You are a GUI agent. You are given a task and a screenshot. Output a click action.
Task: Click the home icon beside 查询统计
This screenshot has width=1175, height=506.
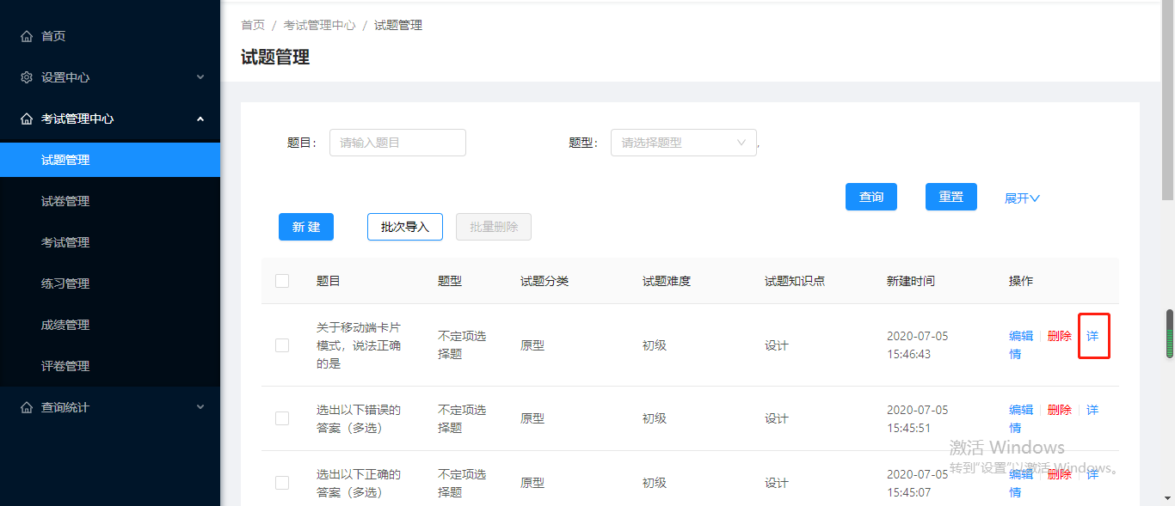(27, 407)
